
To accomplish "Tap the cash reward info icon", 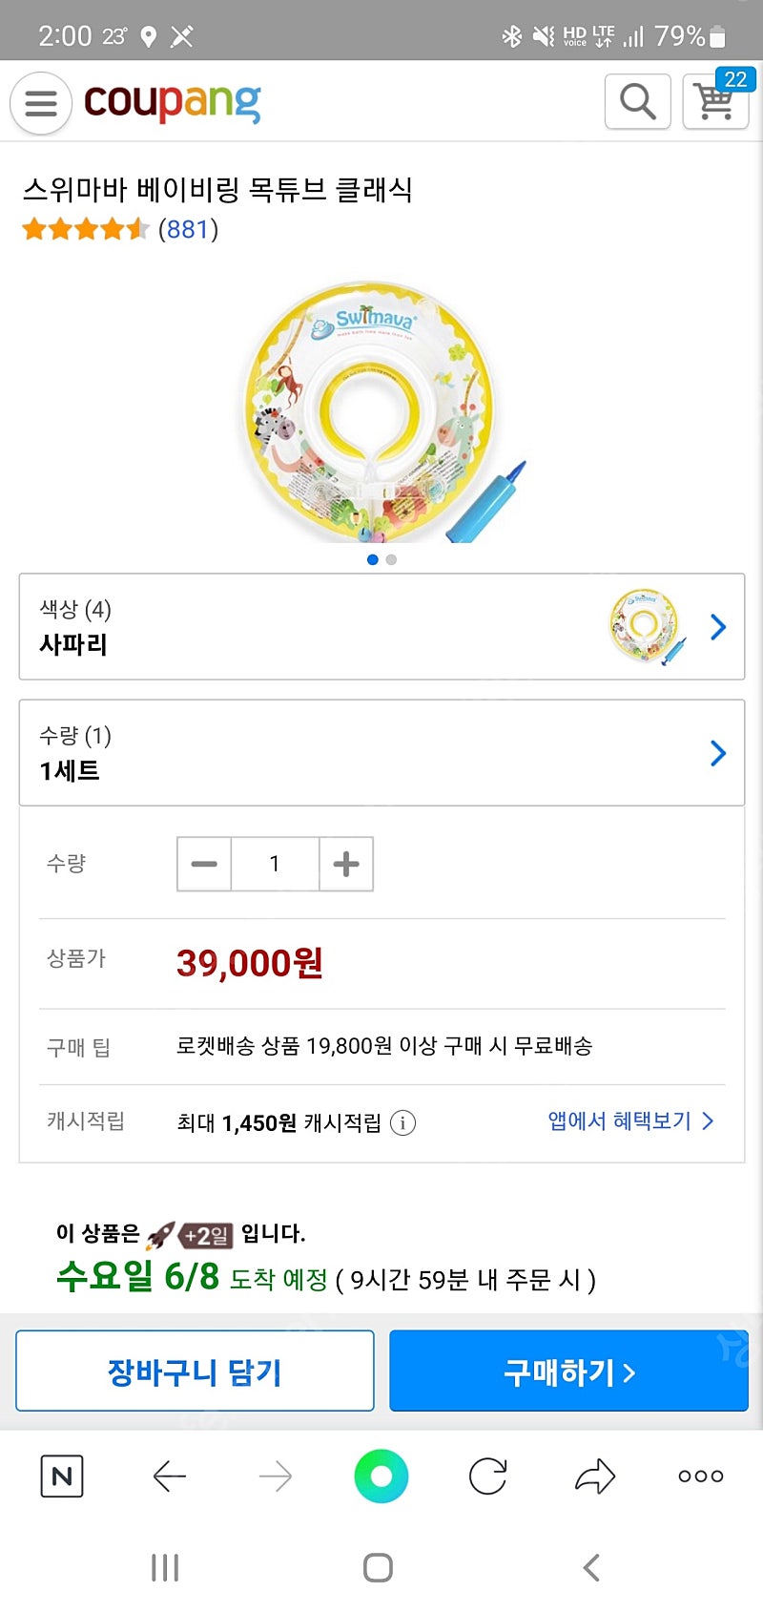I will pos(402,1123).
